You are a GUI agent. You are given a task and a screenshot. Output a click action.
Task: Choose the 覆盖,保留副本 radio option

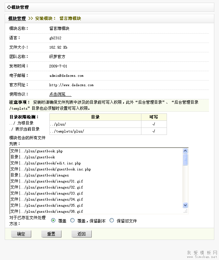[x=72, y=220]
